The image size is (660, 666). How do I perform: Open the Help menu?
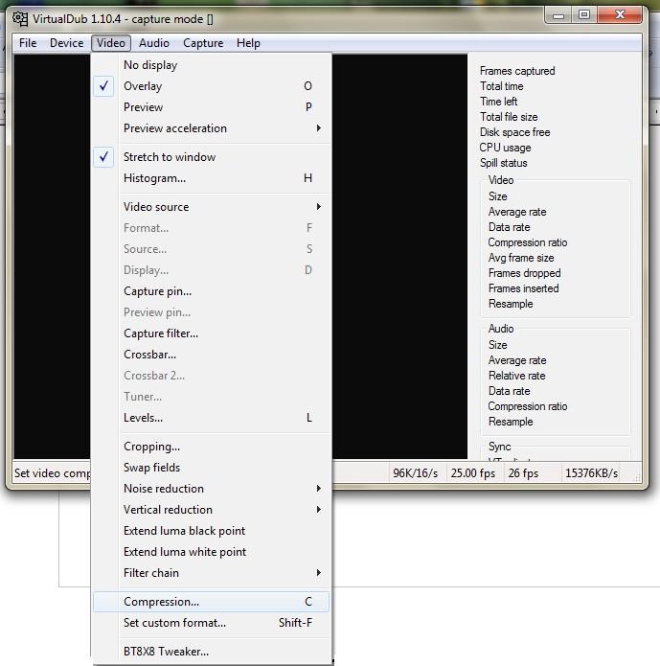coord(248,43)
